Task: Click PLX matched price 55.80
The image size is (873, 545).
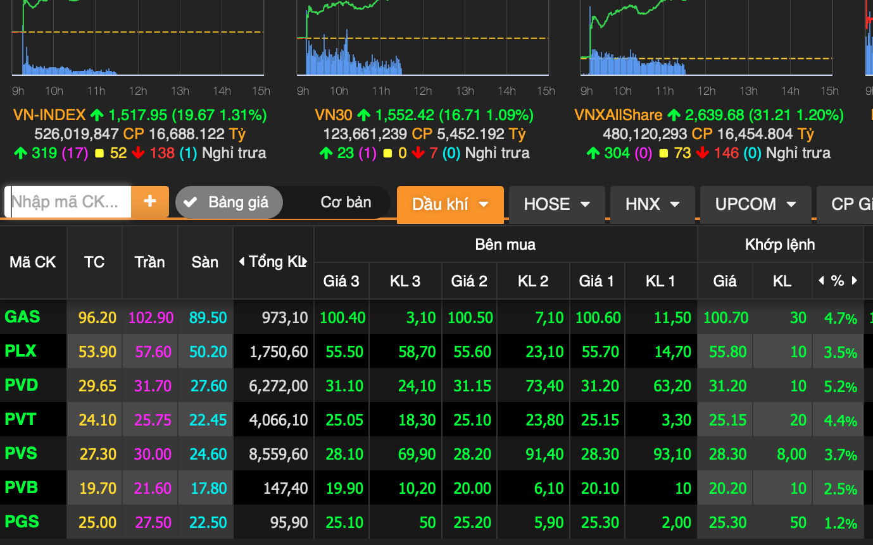Action: 728,352
